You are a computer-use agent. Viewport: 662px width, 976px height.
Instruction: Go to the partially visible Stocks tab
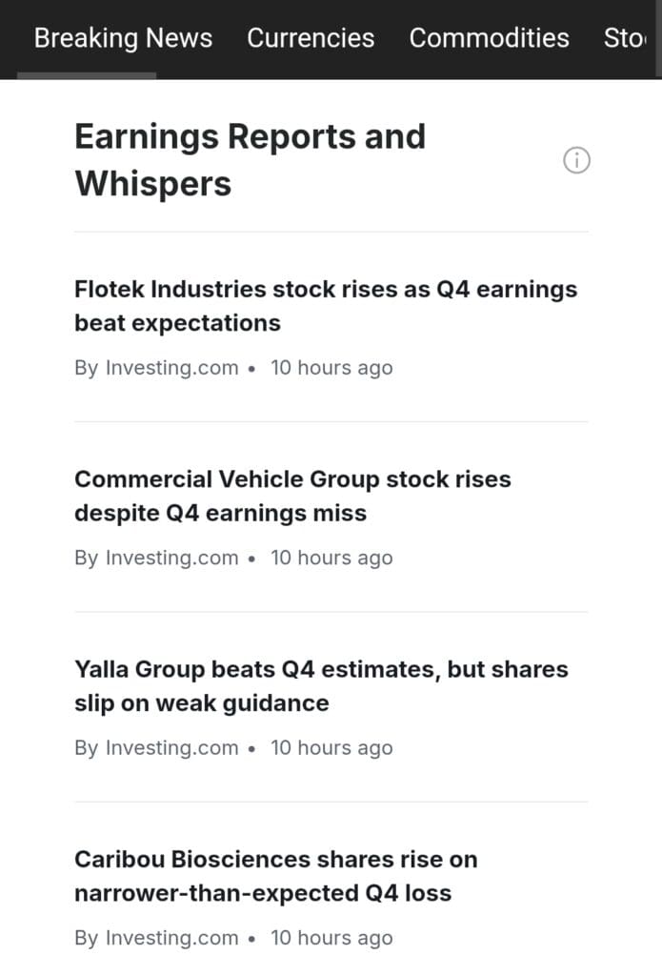622,38
